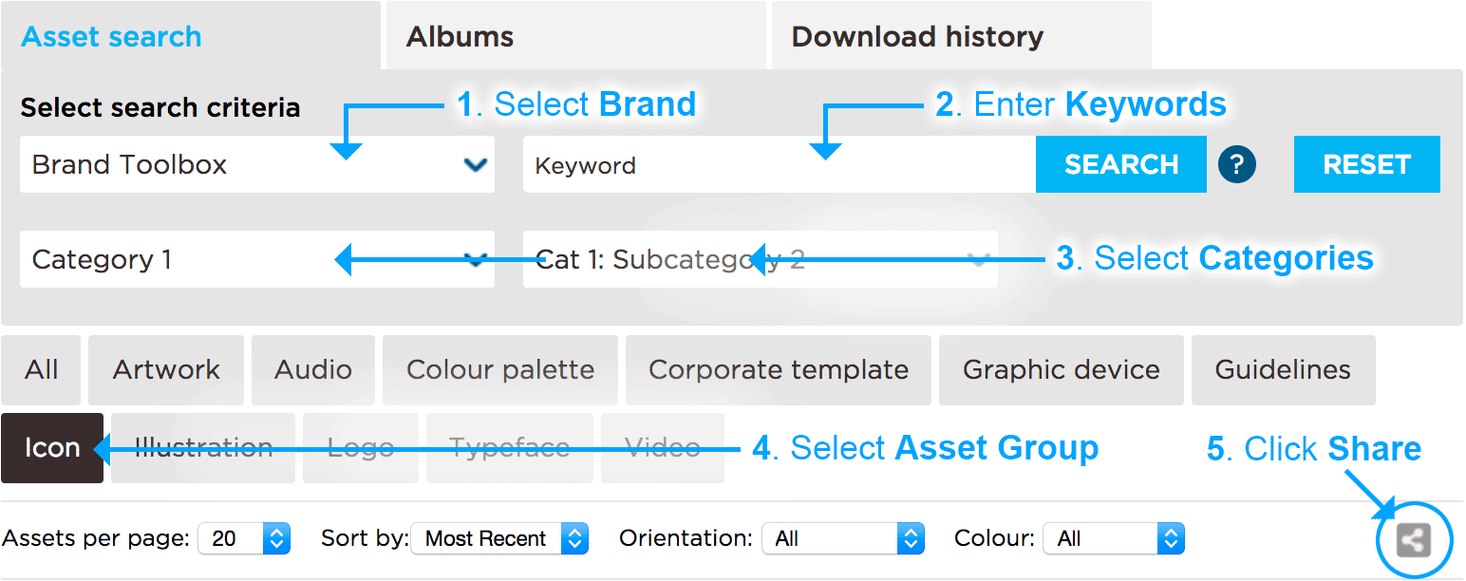Choose the Colour palette asset group
1466x581 pixels.
500,369
